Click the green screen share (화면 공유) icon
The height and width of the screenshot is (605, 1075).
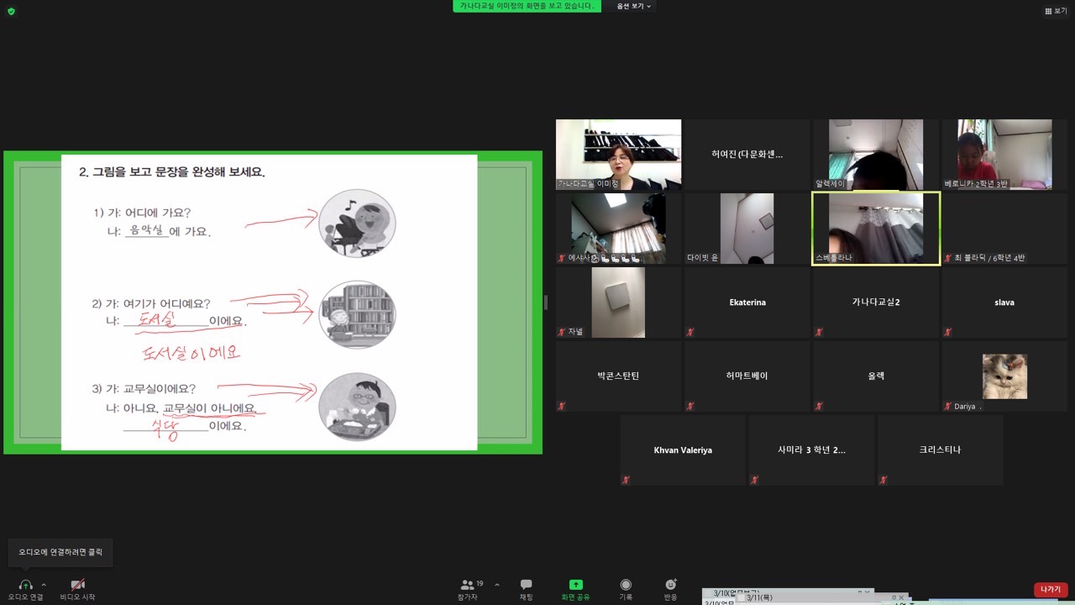click(x=576, y=585)
